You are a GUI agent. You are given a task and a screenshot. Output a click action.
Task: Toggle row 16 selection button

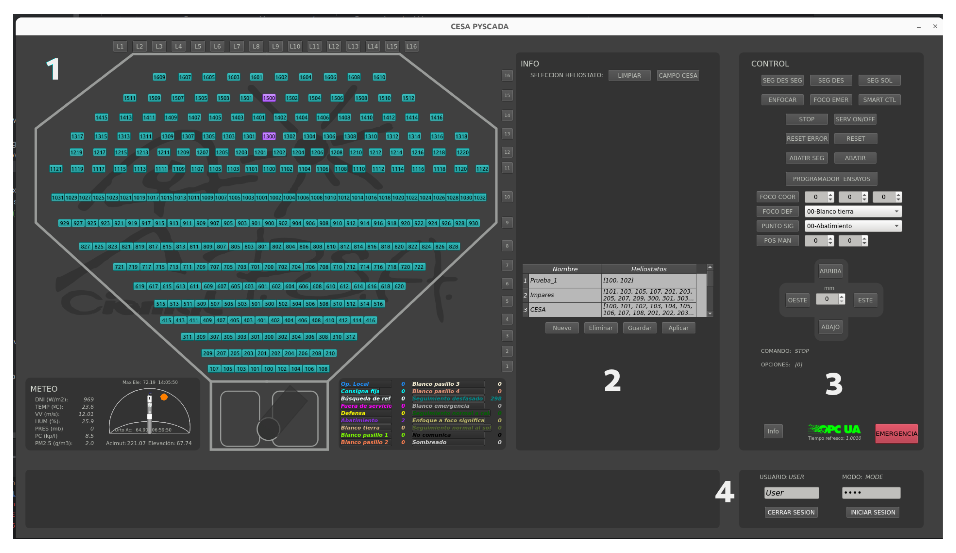tap(507, 75)
